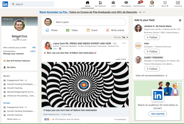Viewport: 184px width, 124px height.
Task: Open the Jobs section
Action: 113,4
